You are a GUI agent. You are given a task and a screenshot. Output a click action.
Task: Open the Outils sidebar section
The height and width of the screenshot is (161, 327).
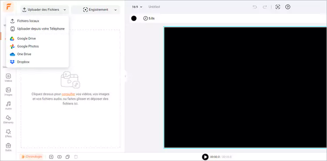point(8,147)
